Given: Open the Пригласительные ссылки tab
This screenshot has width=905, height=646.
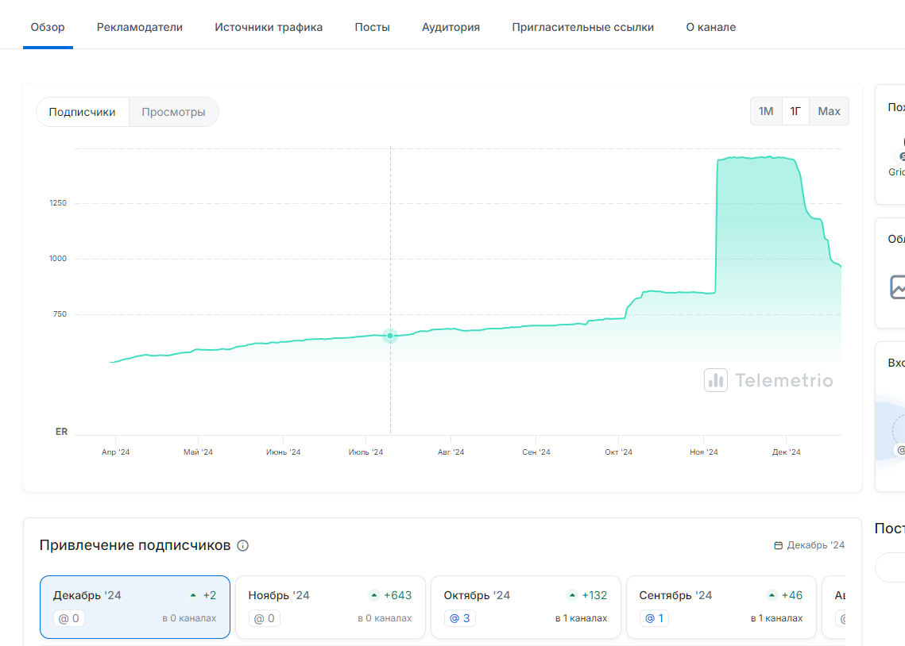Looking at the screenshot, I should click(583, 27).
